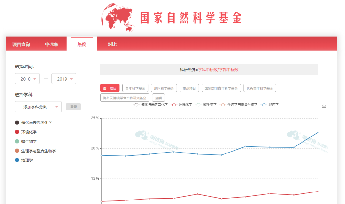This screenshot has height=204, width=345.
Task: Select the 地区科学基金 fund type
Action: (164, 88)
